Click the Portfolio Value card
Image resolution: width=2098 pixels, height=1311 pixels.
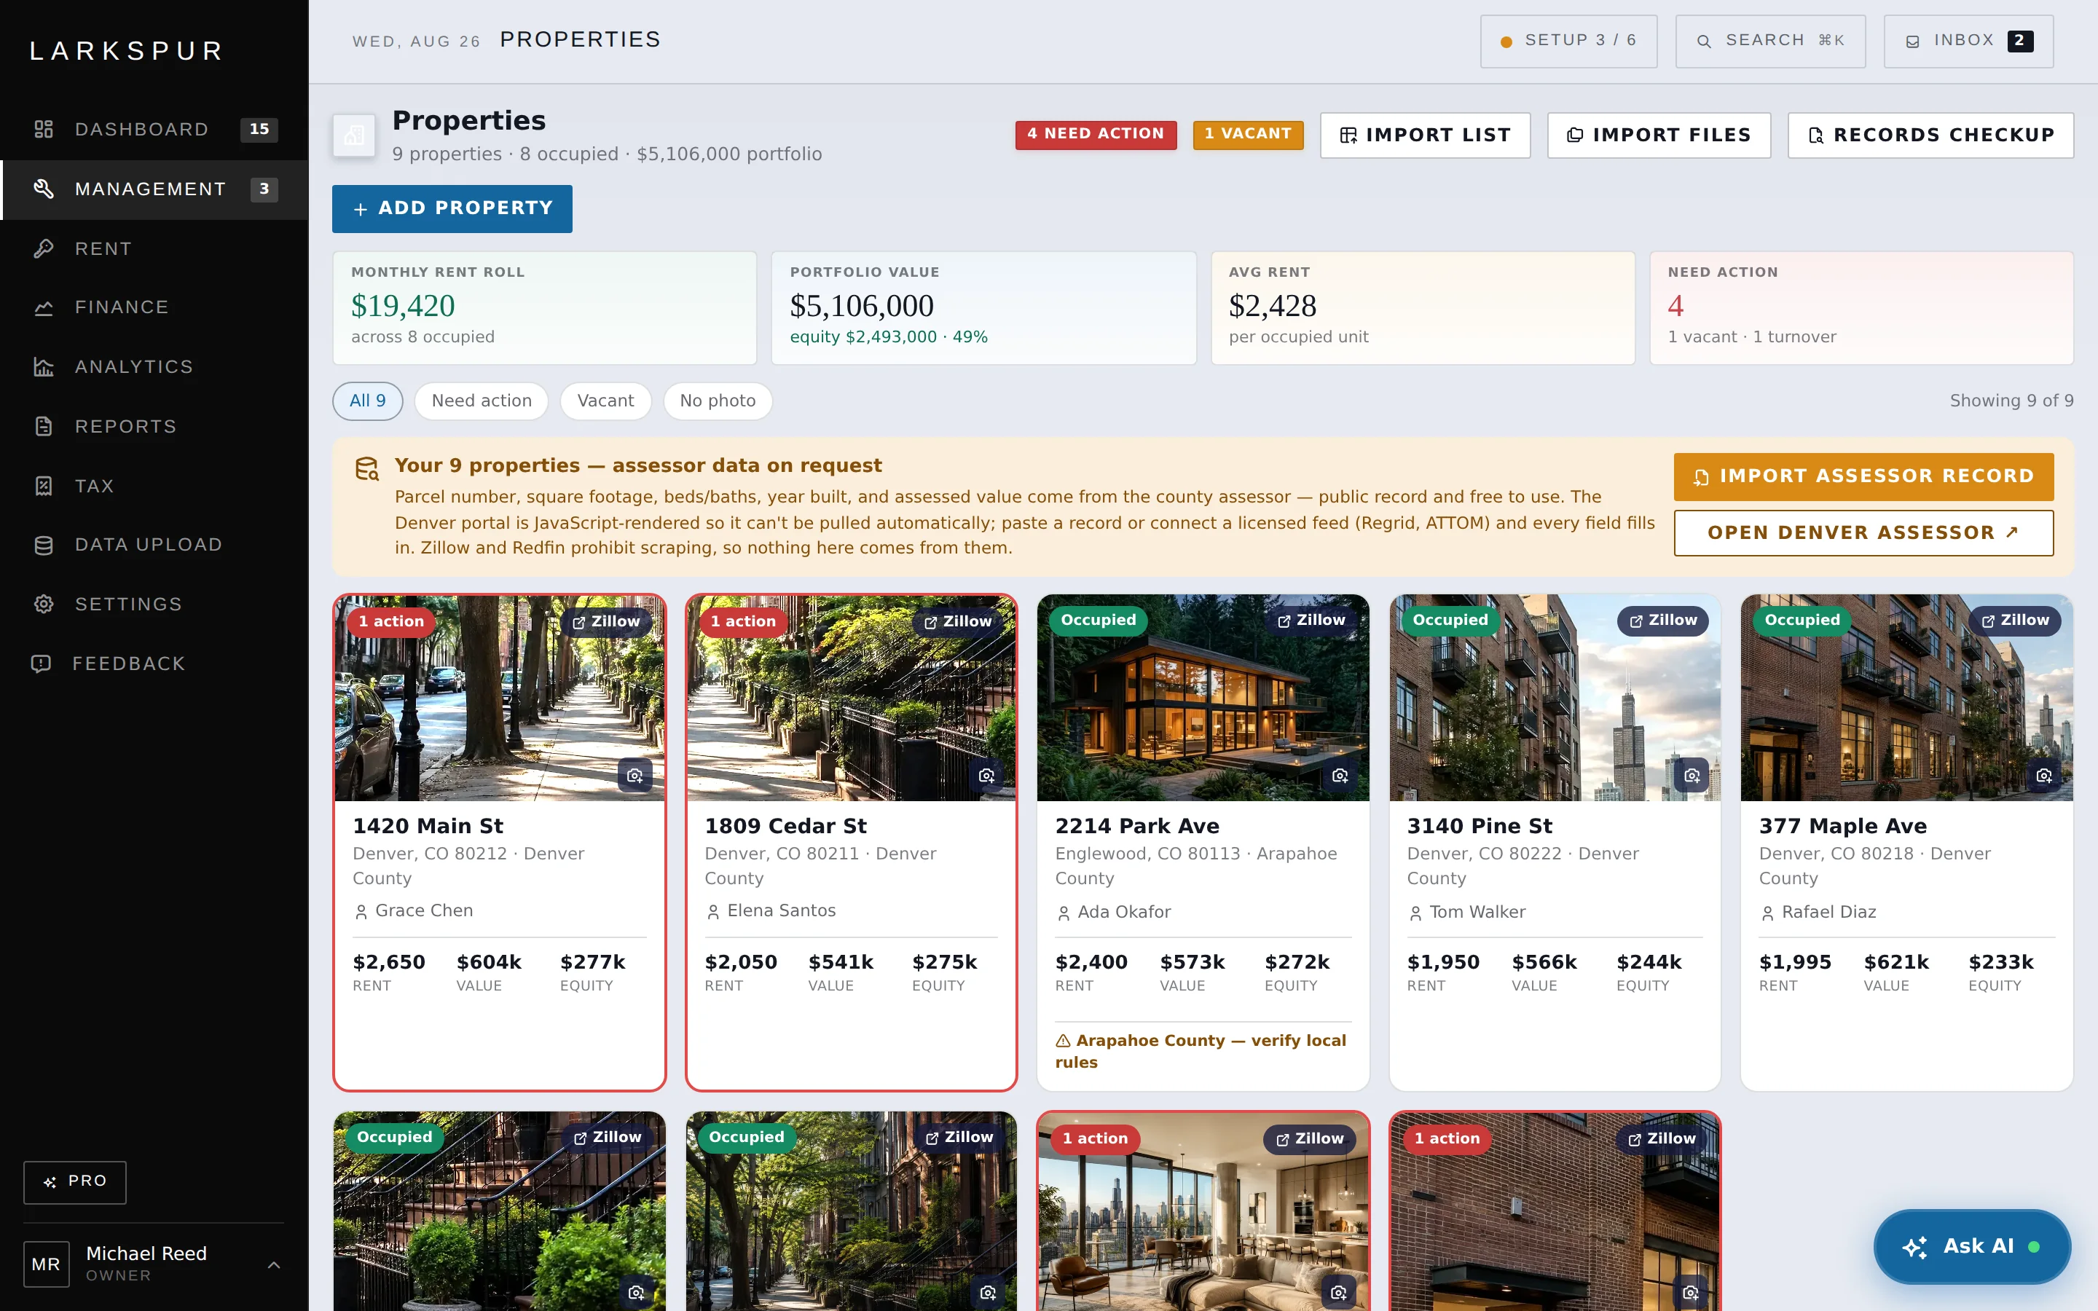tap(983, 308)
